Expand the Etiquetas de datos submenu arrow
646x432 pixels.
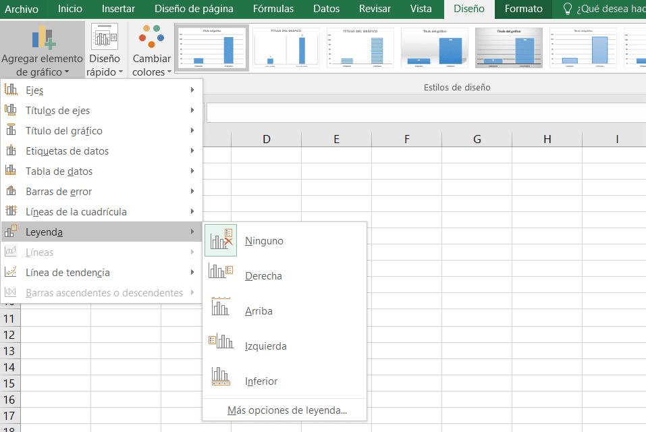click(192, 151)
